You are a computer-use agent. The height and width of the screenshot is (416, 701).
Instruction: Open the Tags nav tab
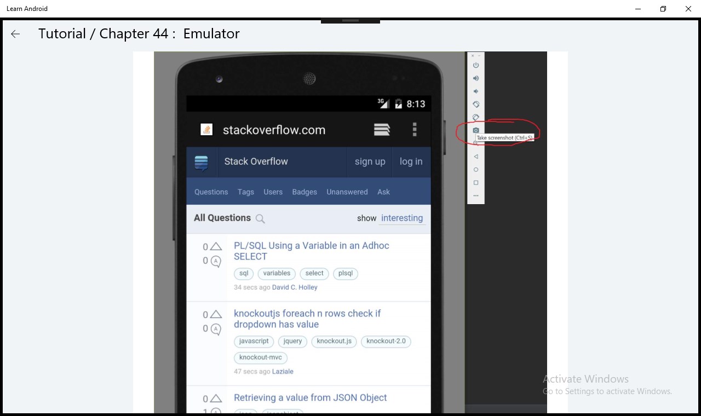(246, 192)
